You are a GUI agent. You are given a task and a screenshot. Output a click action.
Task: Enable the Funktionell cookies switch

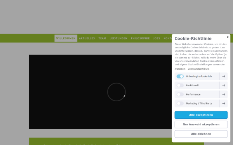(x=180, y=85)
